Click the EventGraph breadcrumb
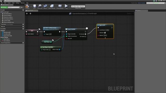 (92, 13)
